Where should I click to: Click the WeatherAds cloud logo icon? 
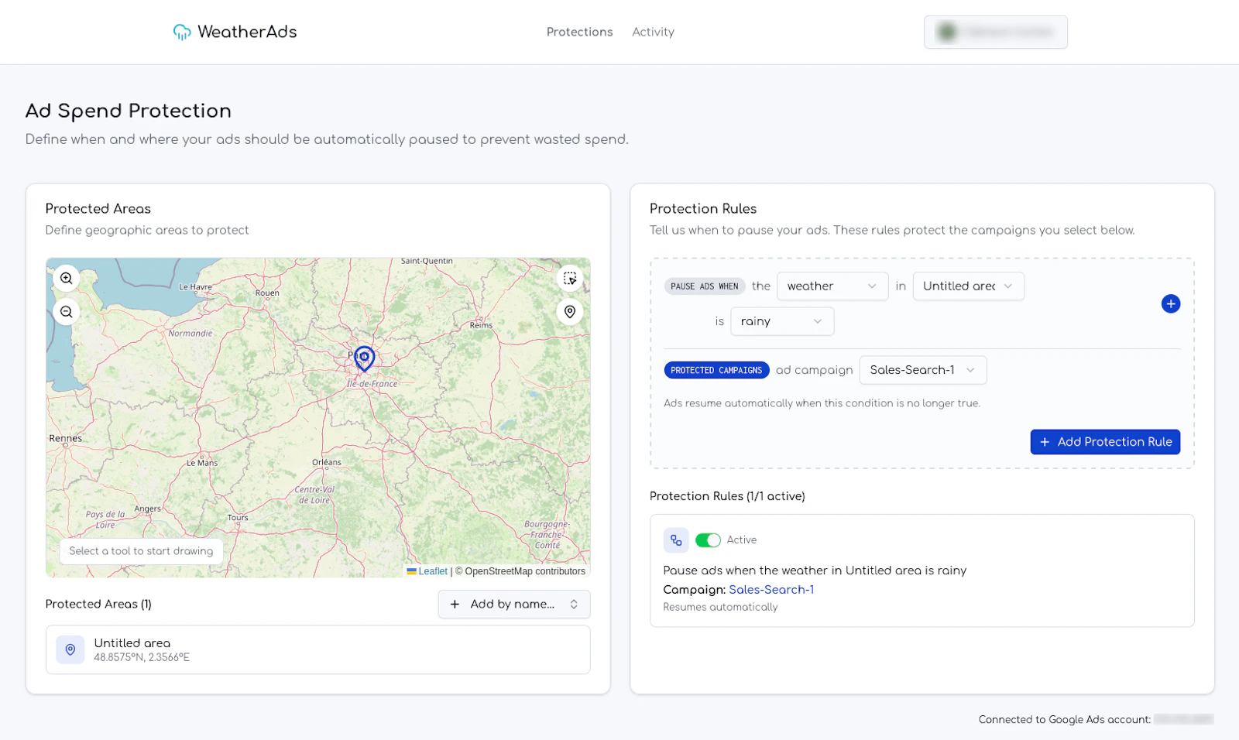coord(182,32)
